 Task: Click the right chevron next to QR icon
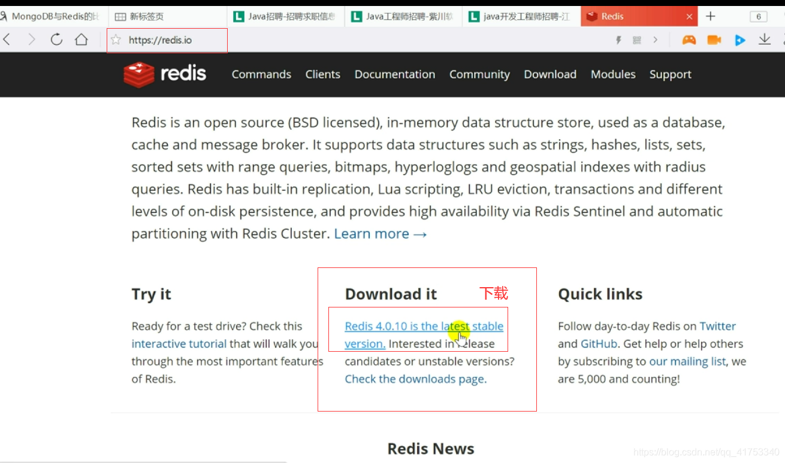[656, 40]
